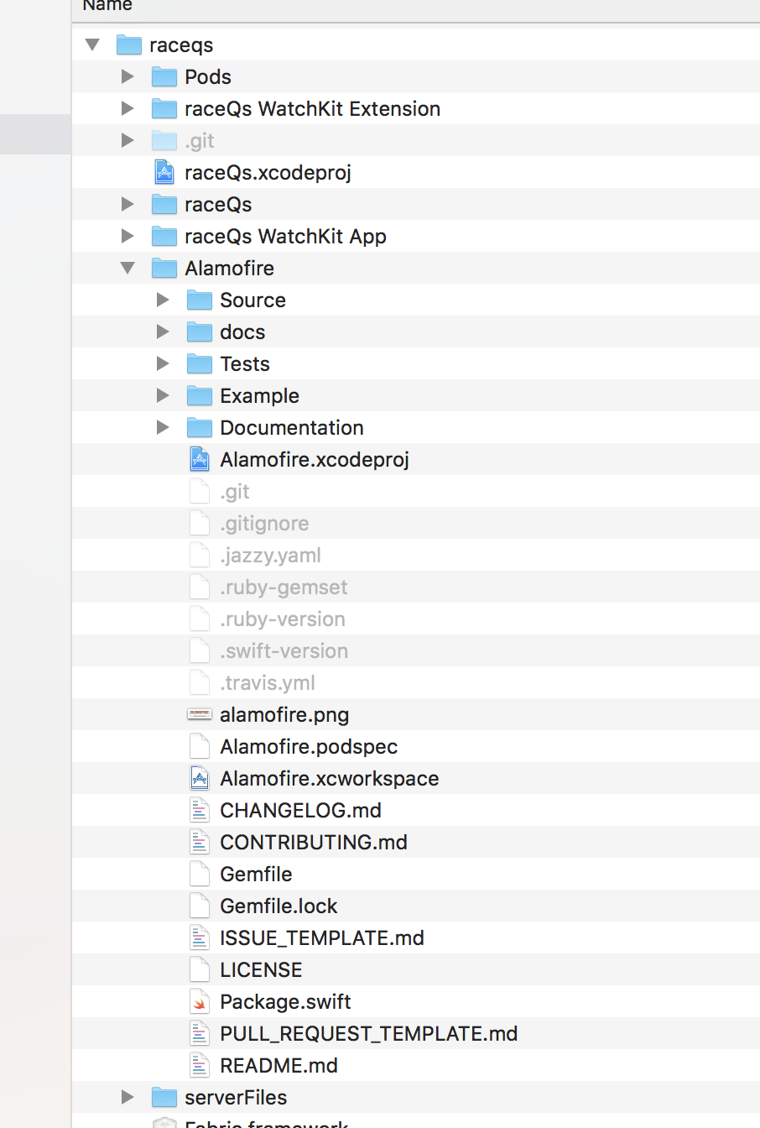Collapse the raceqs folder disclosure triangle

(x=92, y=44)
